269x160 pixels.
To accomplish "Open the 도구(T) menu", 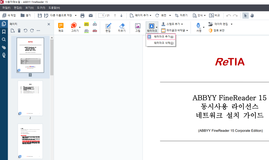I will click(x=41, y=8).
